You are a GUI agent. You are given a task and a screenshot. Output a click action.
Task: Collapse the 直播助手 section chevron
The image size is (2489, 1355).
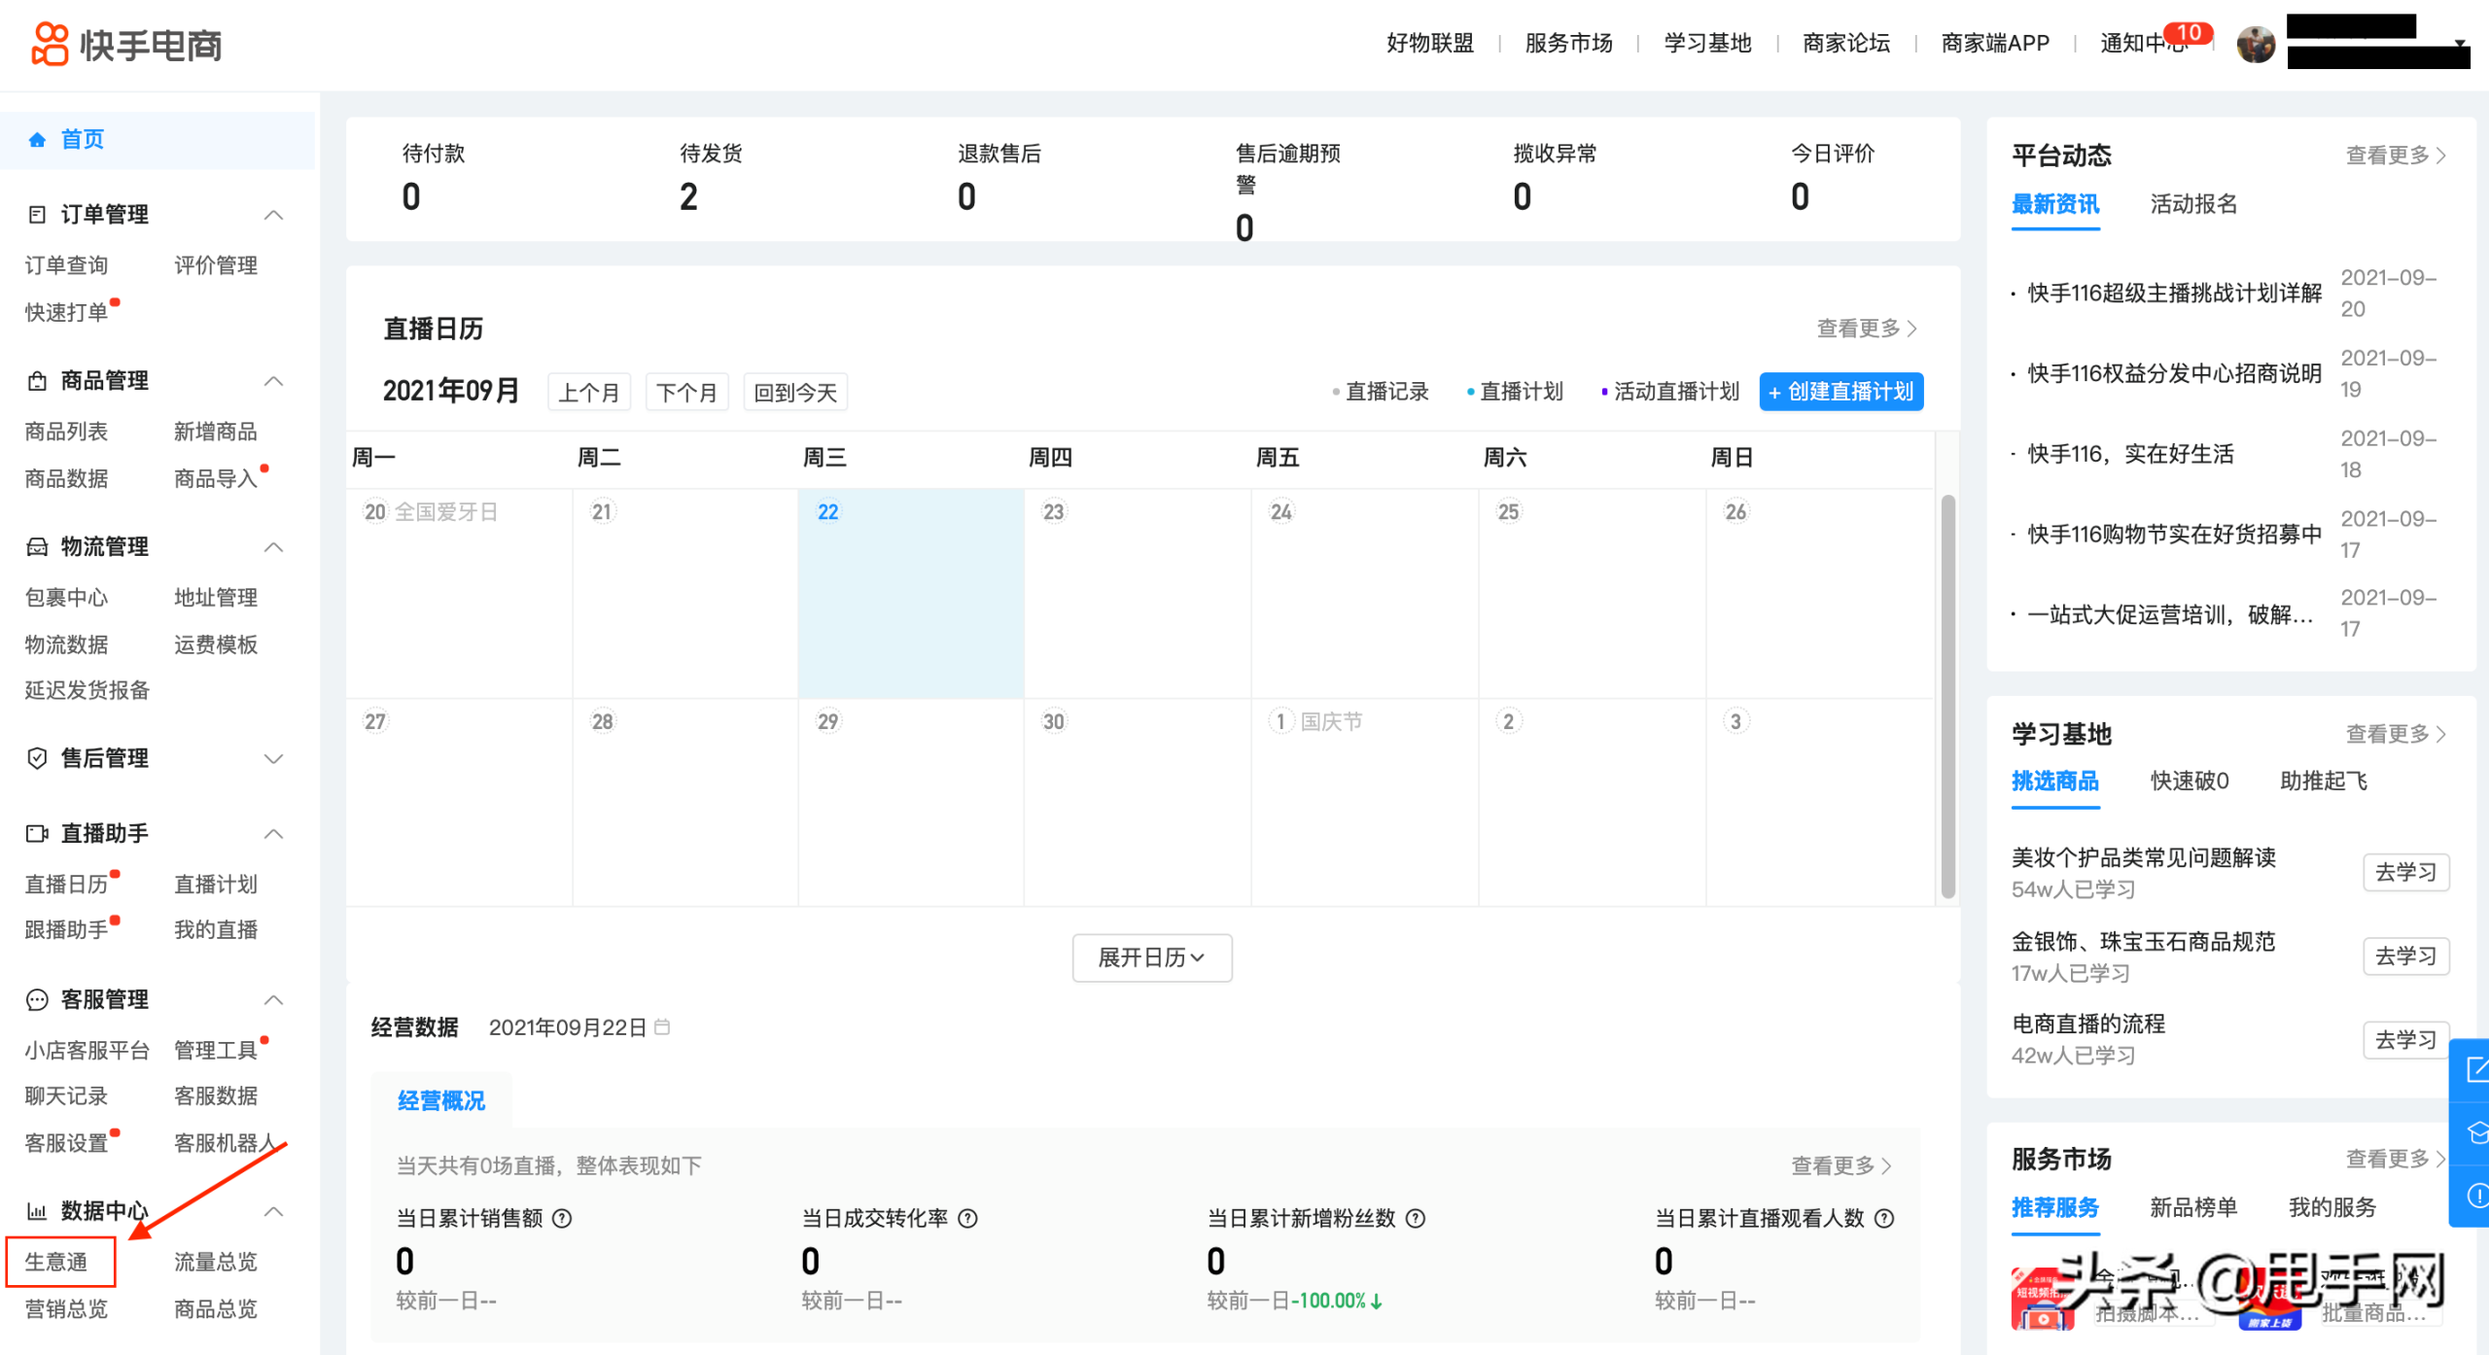click(274, 834)
